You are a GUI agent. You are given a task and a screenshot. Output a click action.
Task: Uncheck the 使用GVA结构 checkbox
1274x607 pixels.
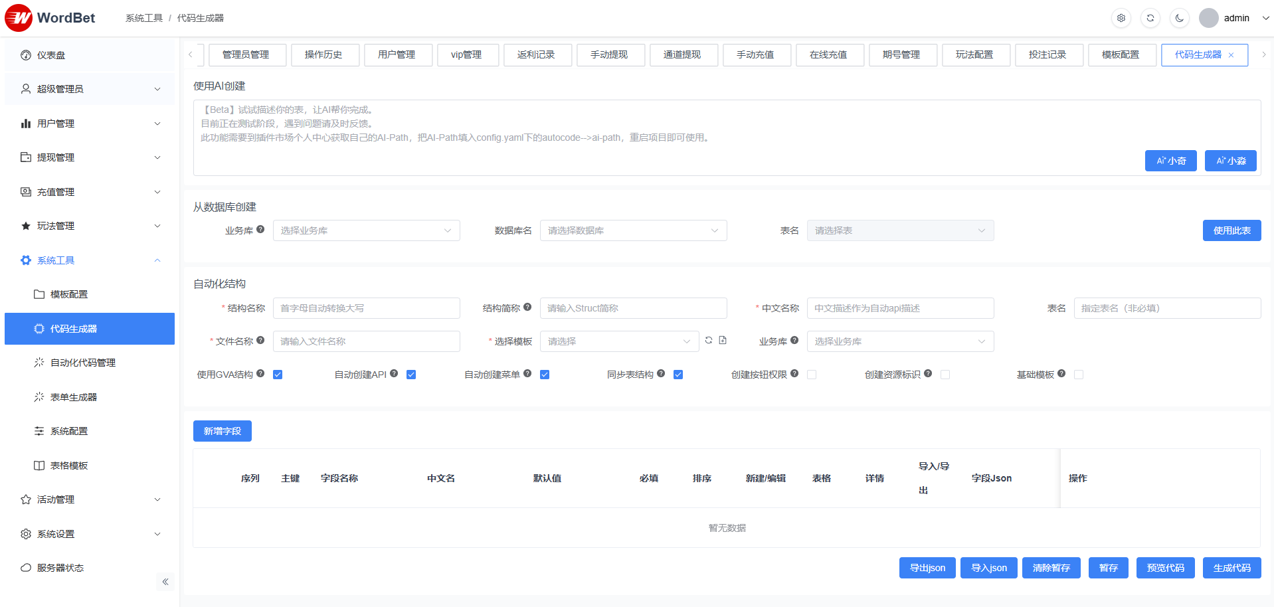coord(278,375)
